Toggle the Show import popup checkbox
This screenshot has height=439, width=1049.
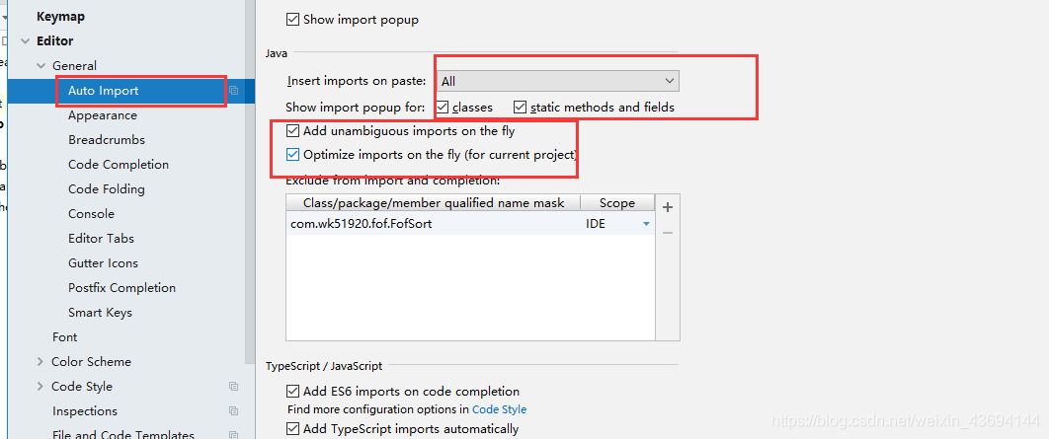click(x=292, y=20)
